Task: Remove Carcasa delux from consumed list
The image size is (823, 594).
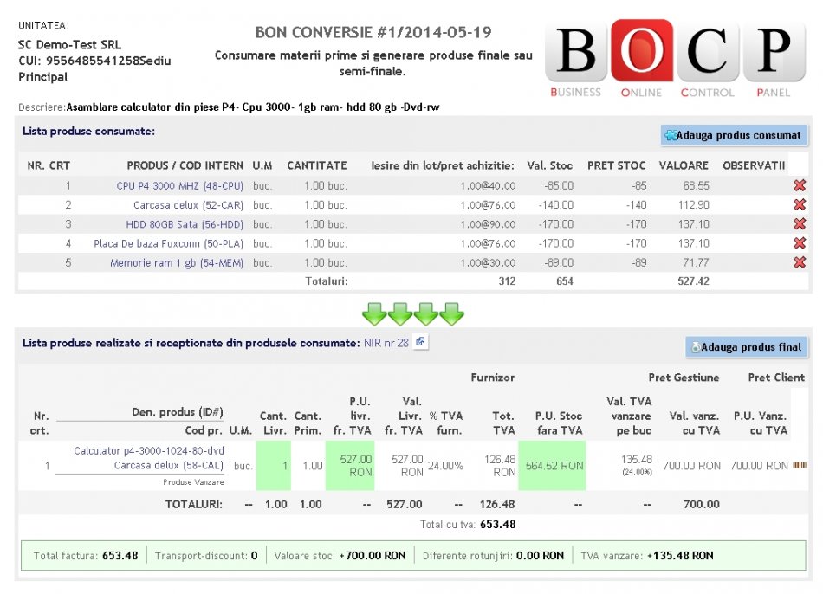Action: [799, 205]
